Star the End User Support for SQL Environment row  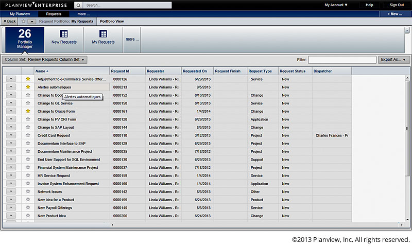point(28,160)
